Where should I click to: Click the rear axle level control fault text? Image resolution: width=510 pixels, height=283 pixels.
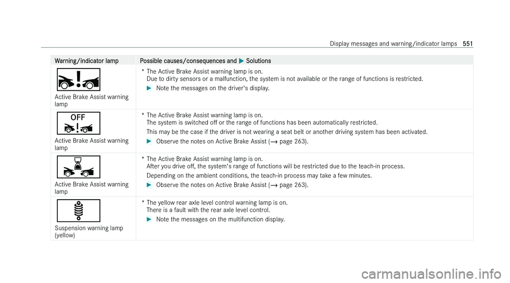tap(208, 210)
